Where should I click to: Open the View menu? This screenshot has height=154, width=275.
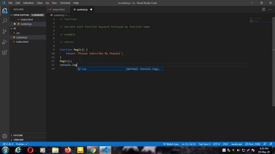point(40,3)
